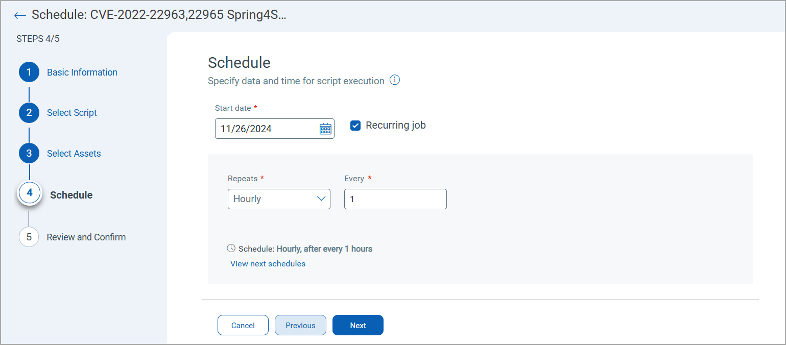
Task: Go to Basic Information step
Action: click(x=82, y=72)
